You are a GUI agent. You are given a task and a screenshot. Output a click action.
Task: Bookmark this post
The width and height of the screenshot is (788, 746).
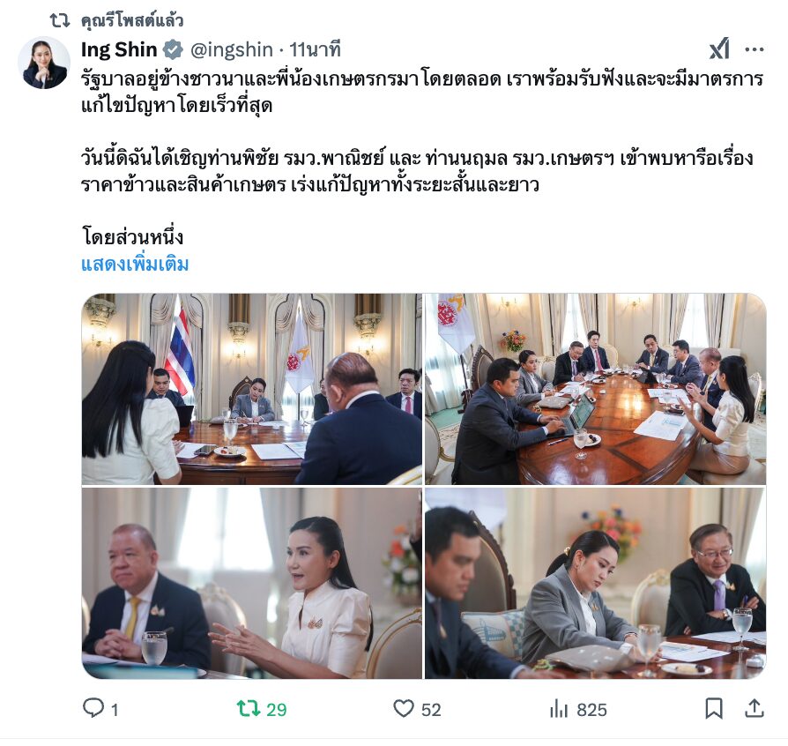714,709
